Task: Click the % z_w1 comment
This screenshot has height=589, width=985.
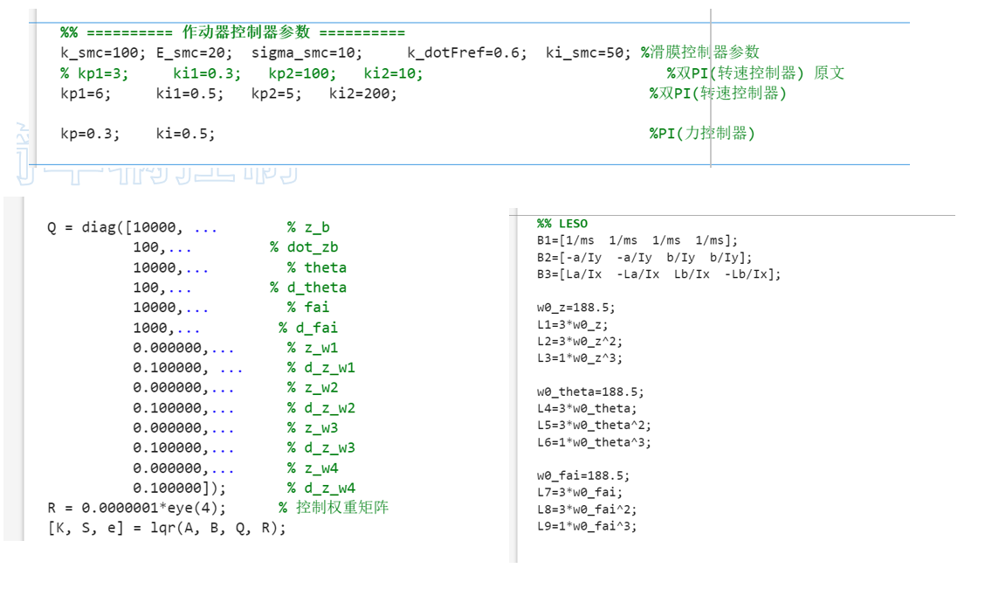Action: click(x=313, y=349)
